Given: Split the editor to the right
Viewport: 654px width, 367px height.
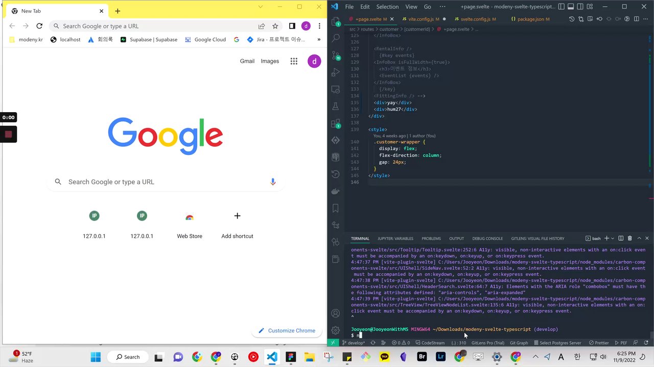Looking at the screenshot, I should 636,19.
